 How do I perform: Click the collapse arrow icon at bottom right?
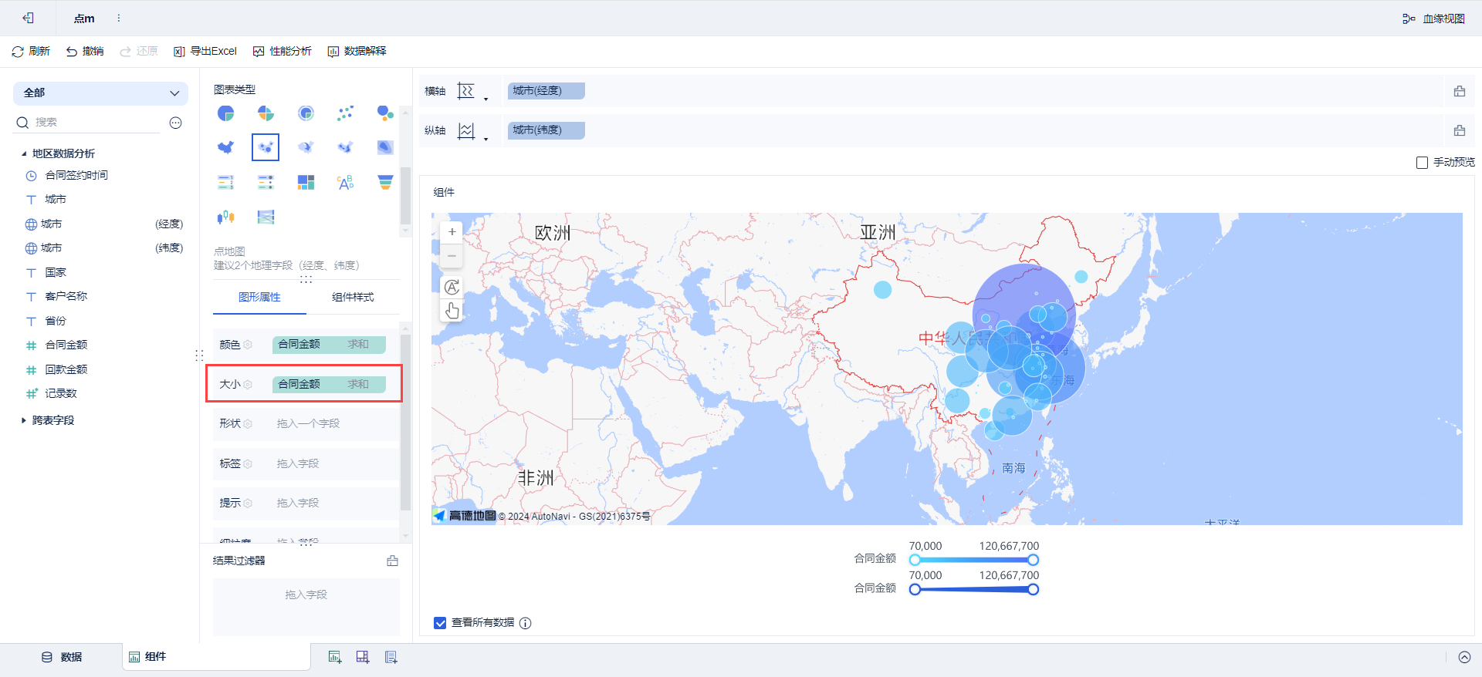pyautogui.click(x=1464, y=657)
